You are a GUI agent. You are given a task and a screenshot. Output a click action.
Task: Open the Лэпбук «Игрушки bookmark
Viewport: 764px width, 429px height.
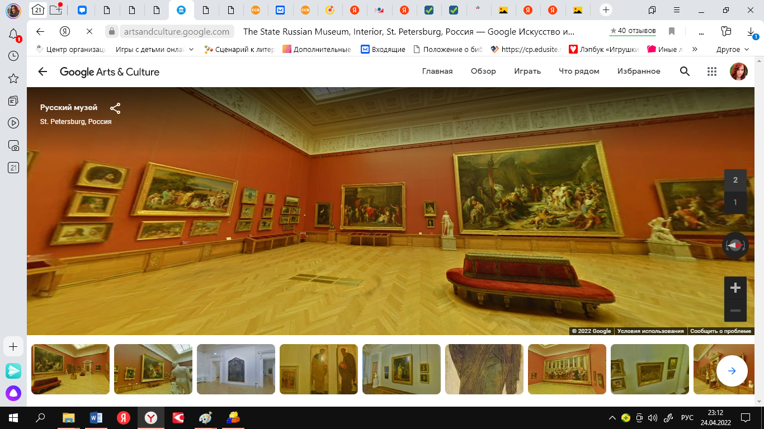click(603, 49)
